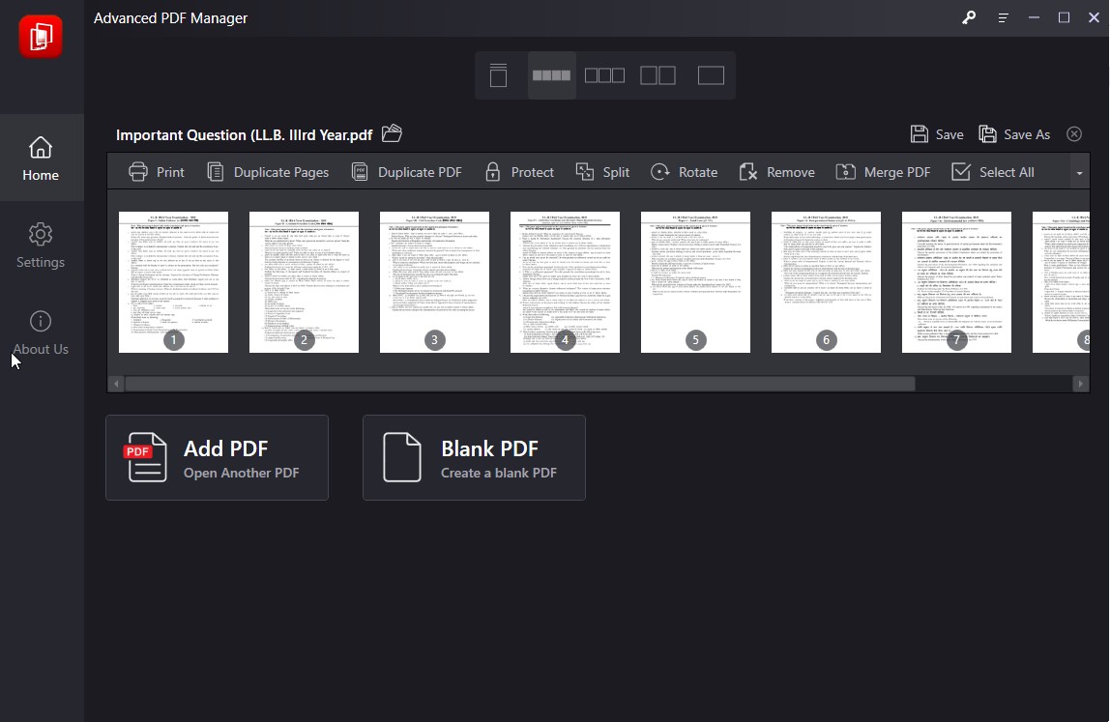Split the PDF into parts
Screen dimensions: 1110x722
click(x=602, y=171)
